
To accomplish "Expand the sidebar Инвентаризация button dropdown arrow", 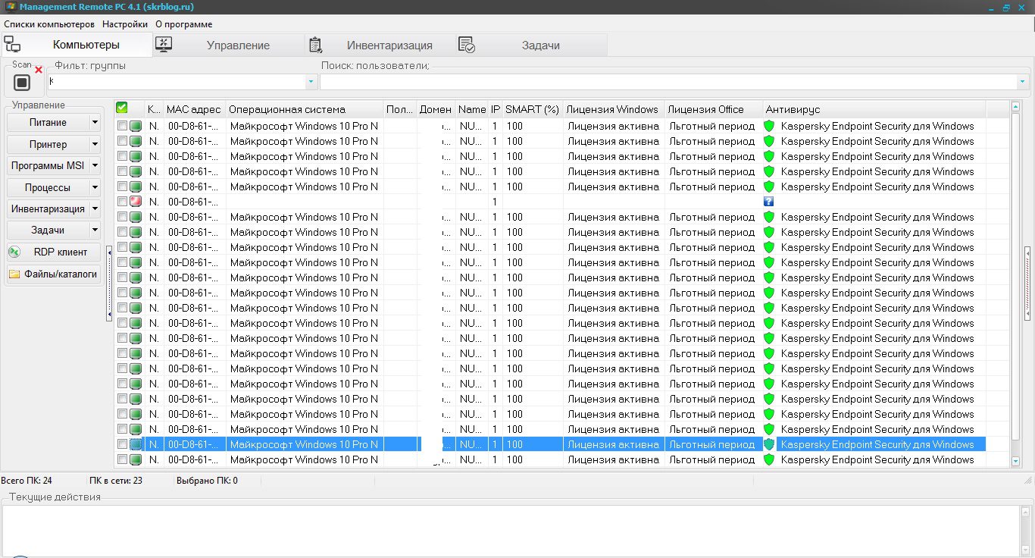I will pos(95,208).
